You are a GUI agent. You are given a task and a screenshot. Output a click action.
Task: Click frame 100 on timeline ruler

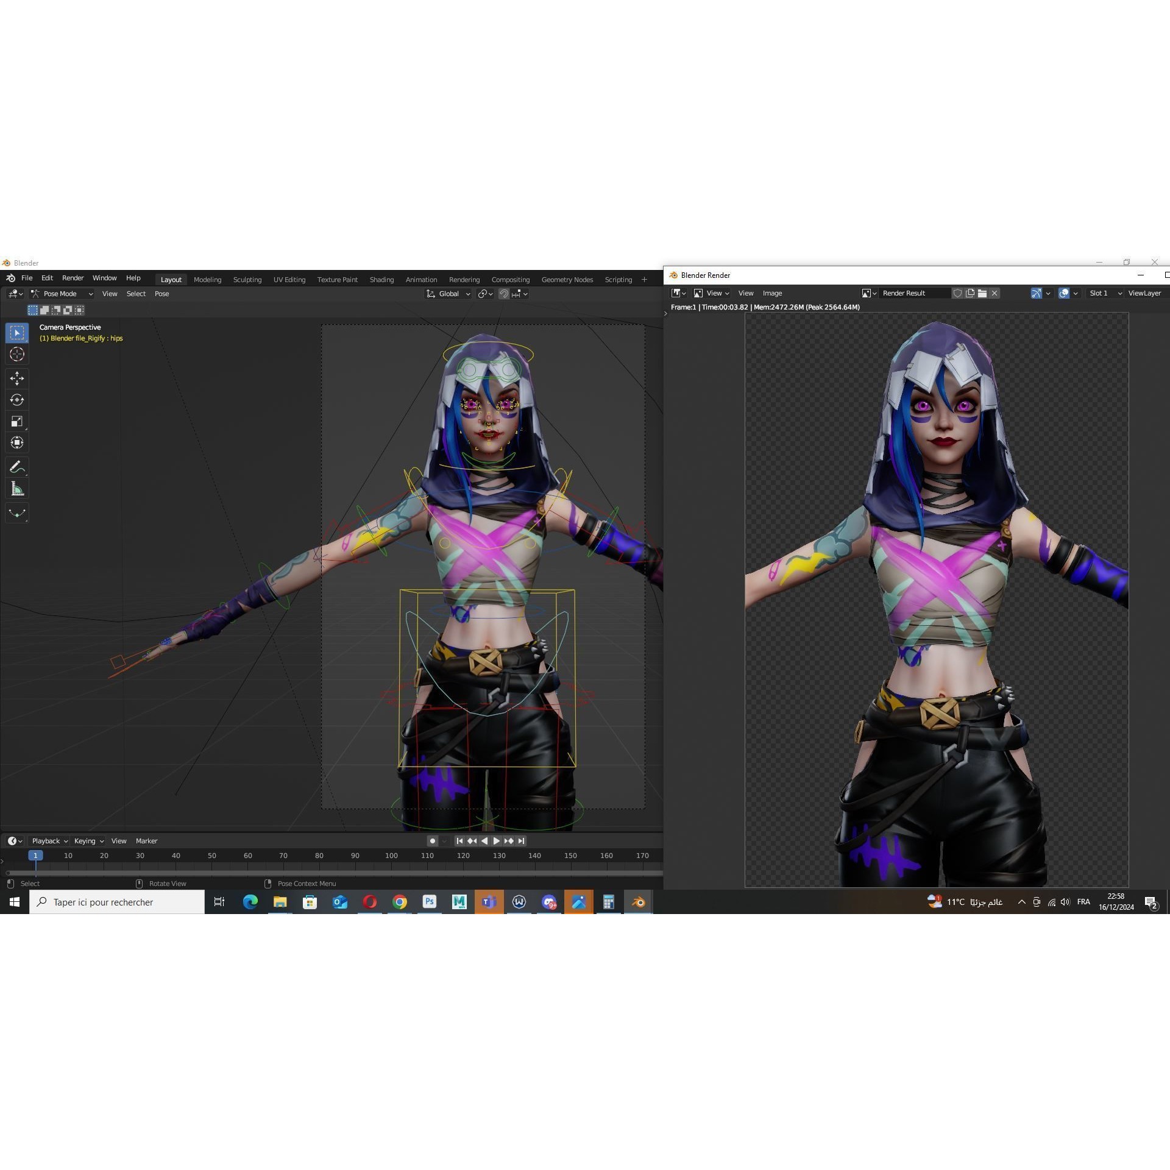click(391, 856)
